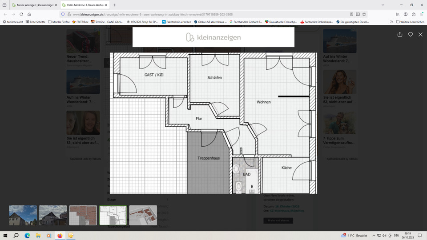Open the FRITZ!Box bookmark
Screen dimensions: 427x240
coord(81,21)
